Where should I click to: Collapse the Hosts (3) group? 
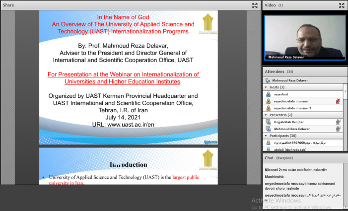pos(266,87)
